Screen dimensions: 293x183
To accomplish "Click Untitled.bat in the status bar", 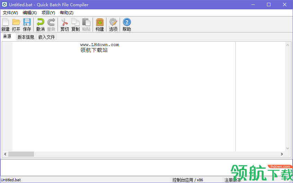I will pos(11,180).
